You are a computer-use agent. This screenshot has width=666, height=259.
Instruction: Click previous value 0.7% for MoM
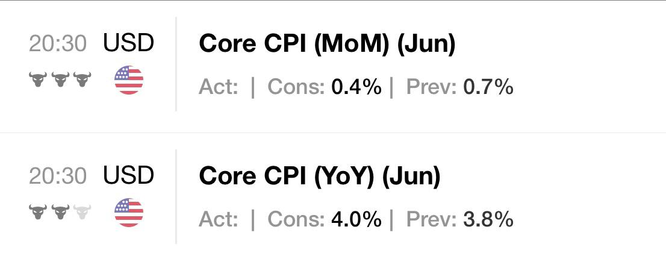point(488,87)
